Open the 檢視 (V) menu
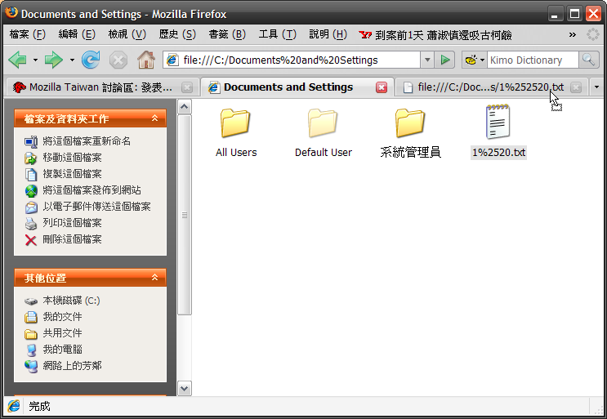 (127, 35)
